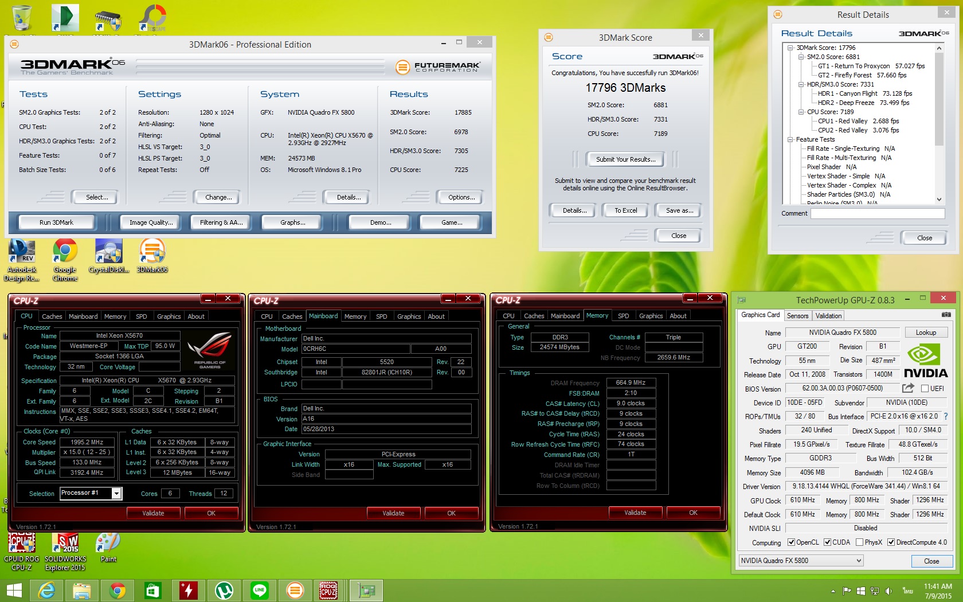Click the GPU-Z screenshot camera icon
The image size is (963, 602).
[x=946, y=315]
